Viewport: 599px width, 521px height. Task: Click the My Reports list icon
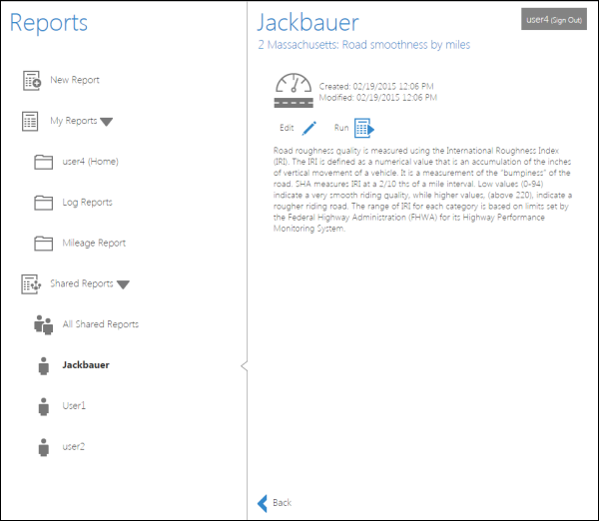[32, 122]
